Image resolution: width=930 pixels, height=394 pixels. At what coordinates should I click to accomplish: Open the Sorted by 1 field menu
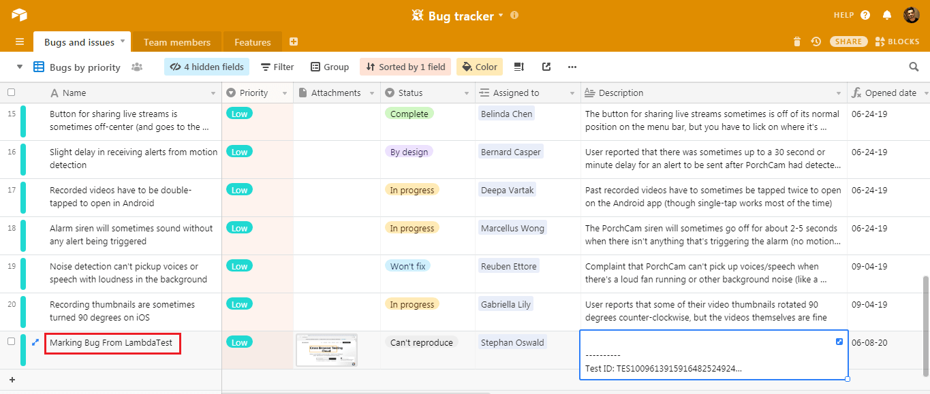pos(405,66)
